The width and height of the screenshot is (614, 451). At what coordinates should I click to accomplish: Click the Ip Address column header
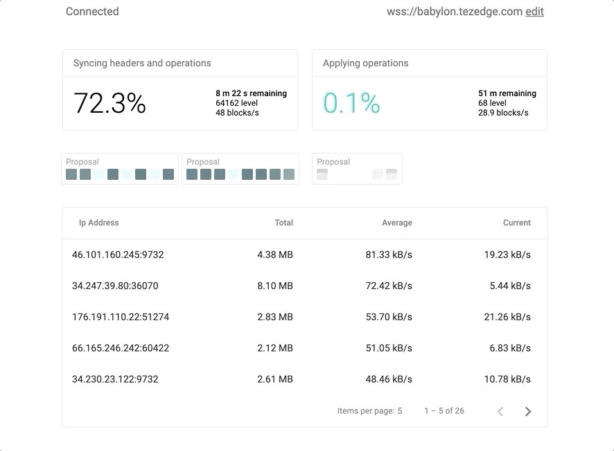pyautogui.click(x=98, y=222)
